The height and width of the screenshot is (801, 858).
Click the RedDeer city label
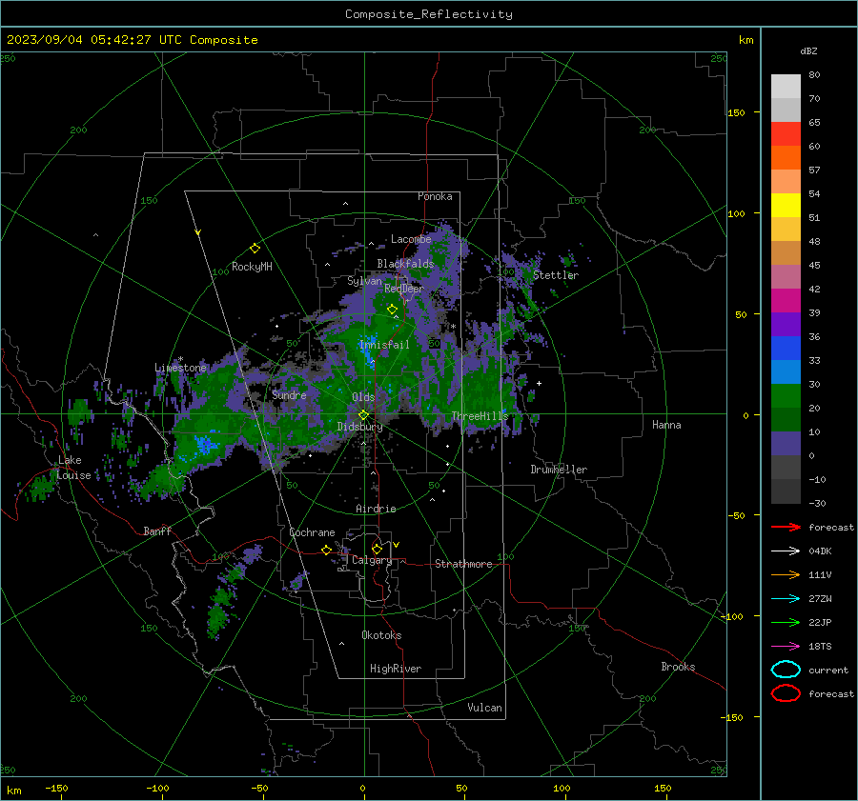(x=404, y=289)
